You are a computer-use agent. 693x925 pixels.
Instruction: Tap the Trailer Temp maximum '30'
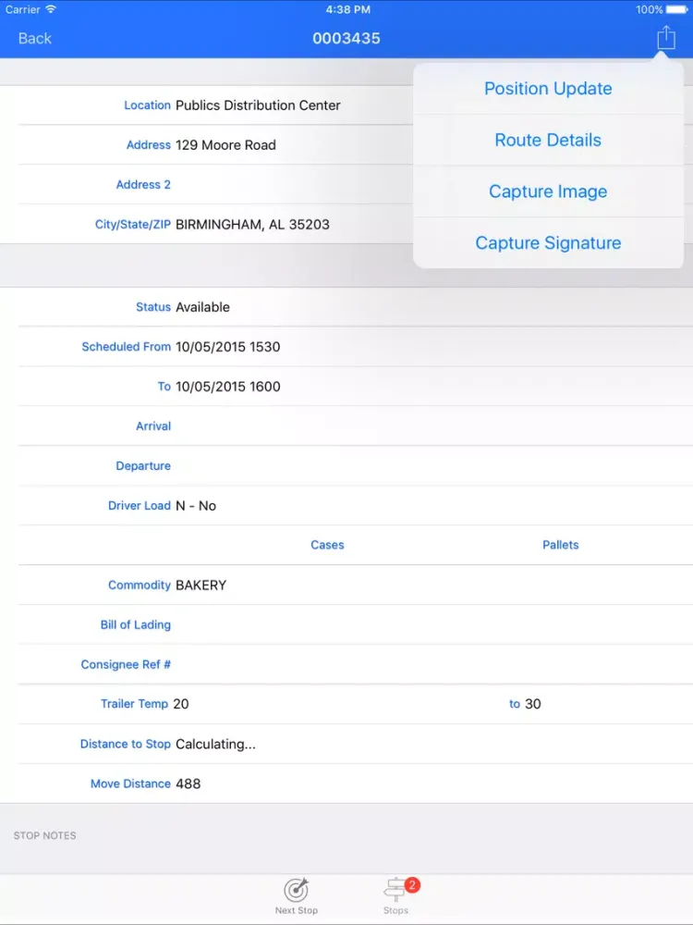533,704
